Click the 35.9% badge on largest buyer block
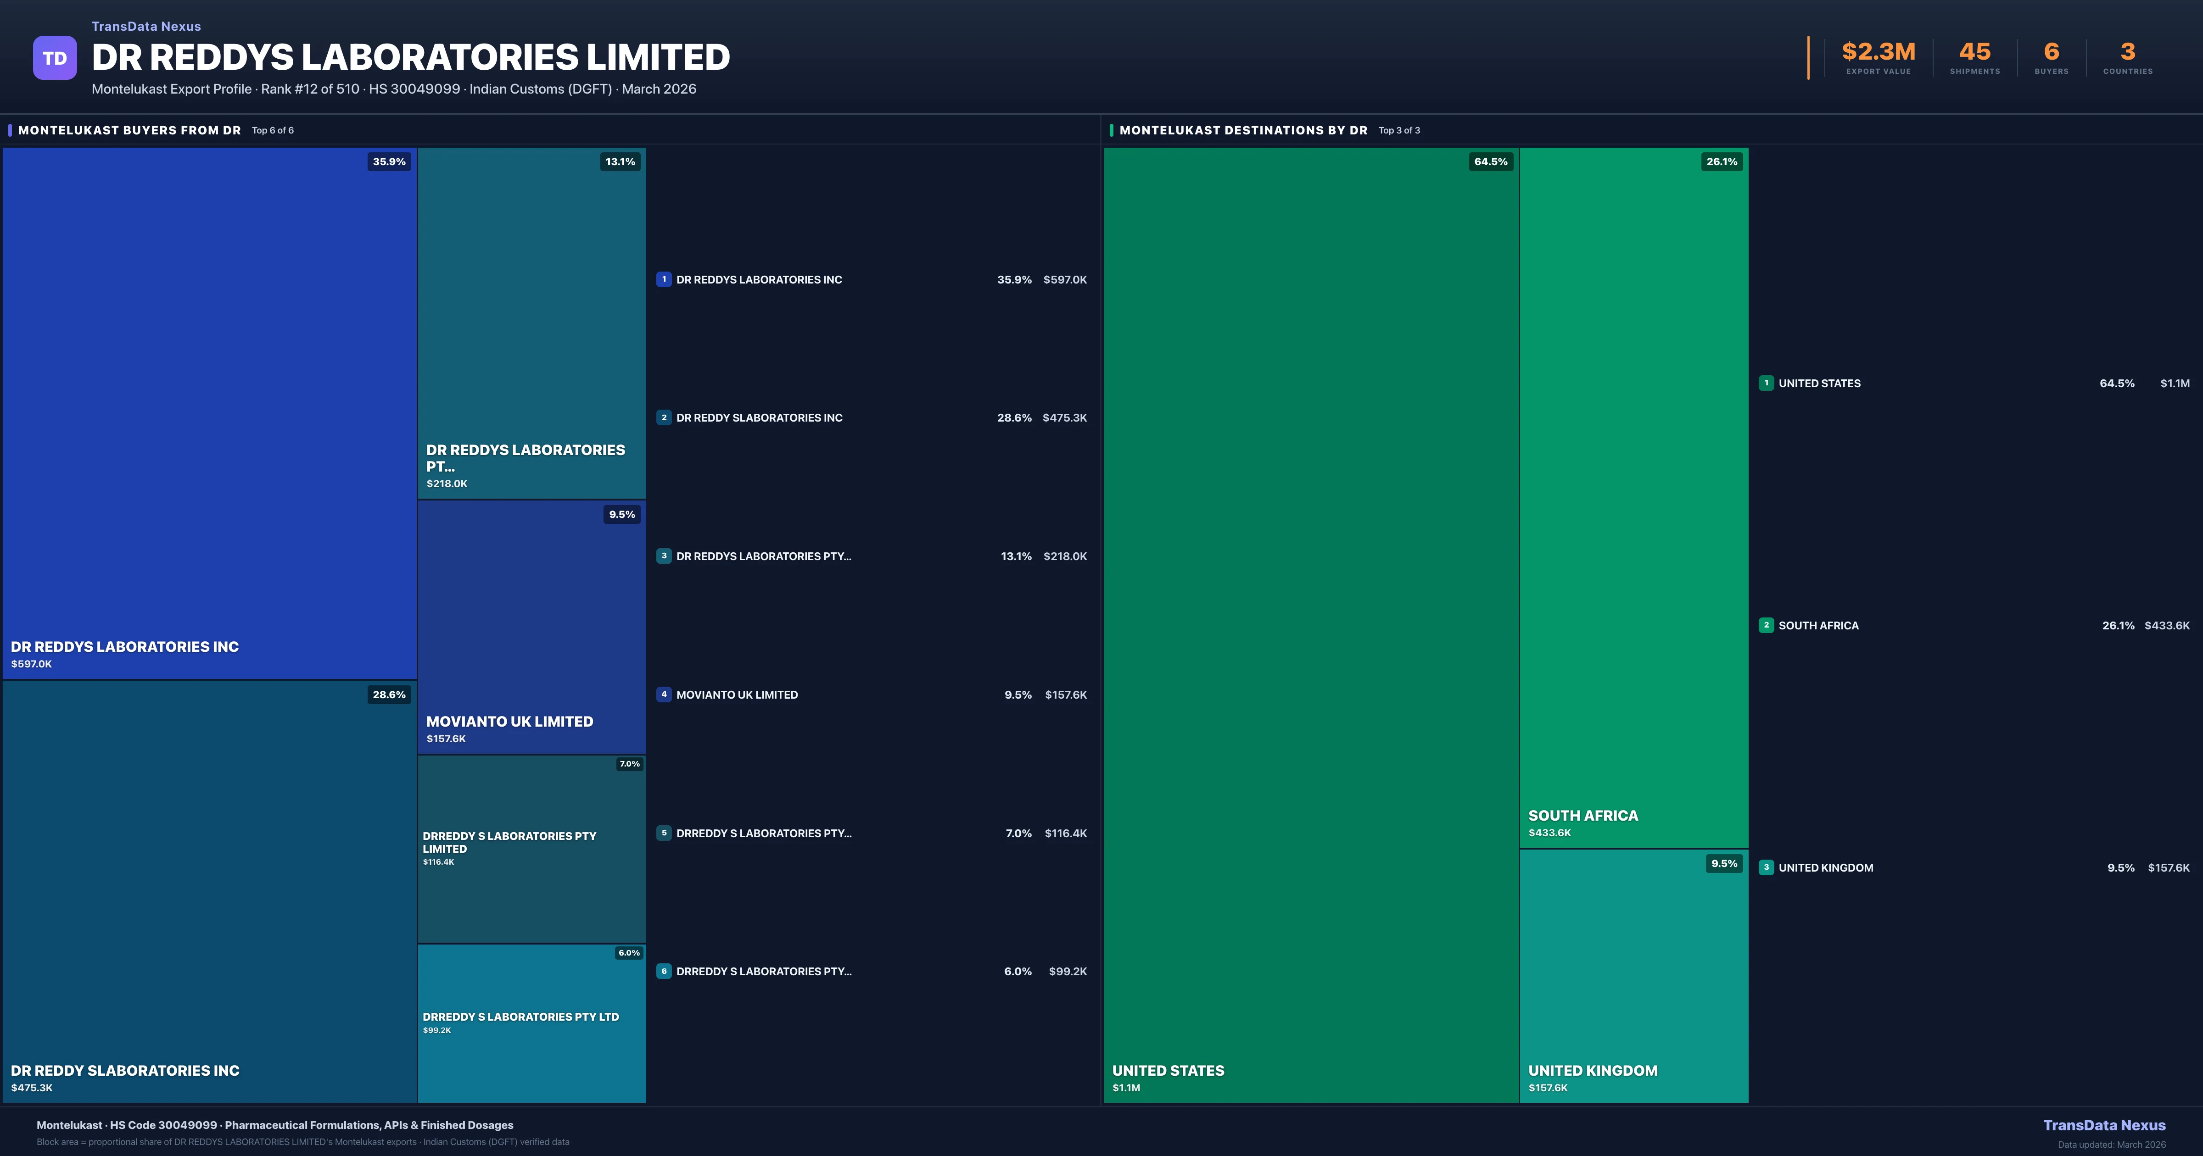2203x1156 pixels. pos(389,161)
